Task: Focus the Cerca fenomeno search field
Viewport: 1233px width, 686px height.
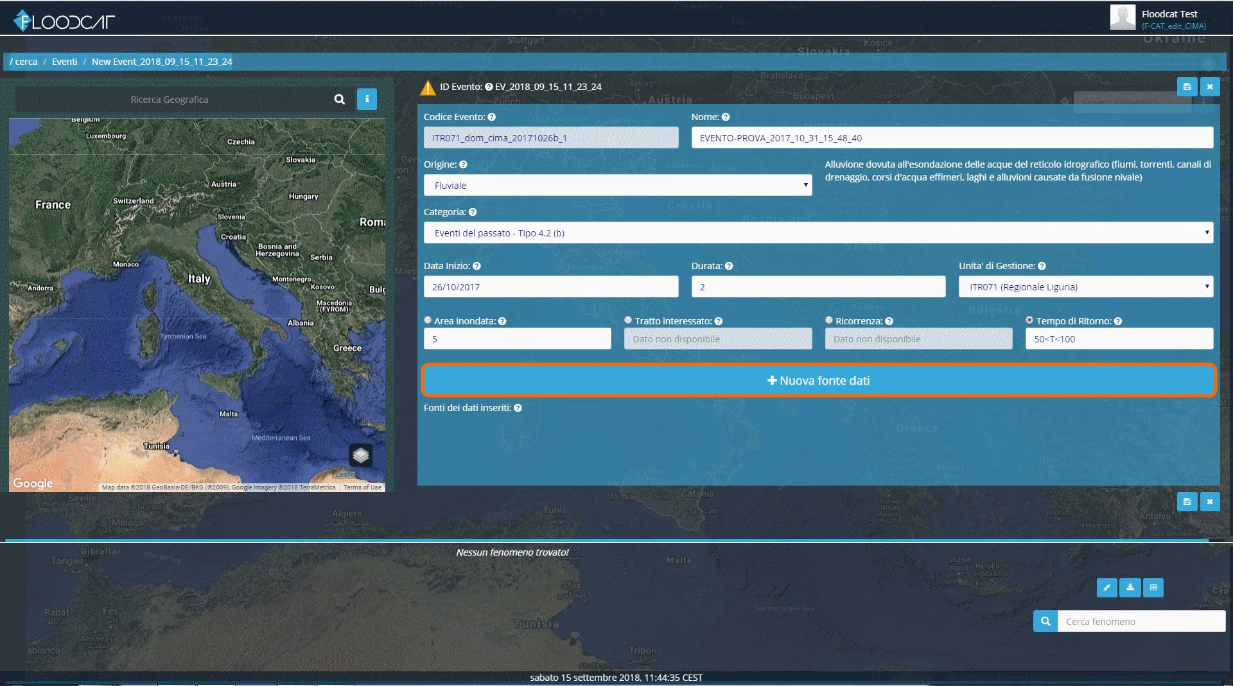Action: coord(1141,621)
